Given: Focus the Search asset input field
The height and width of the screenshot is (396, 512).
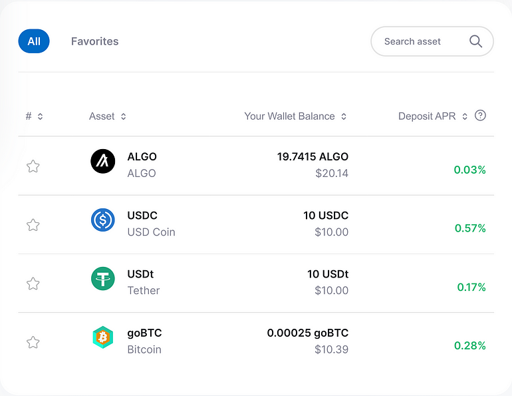Looking at the screenshot, I should [x=432, y=41].
